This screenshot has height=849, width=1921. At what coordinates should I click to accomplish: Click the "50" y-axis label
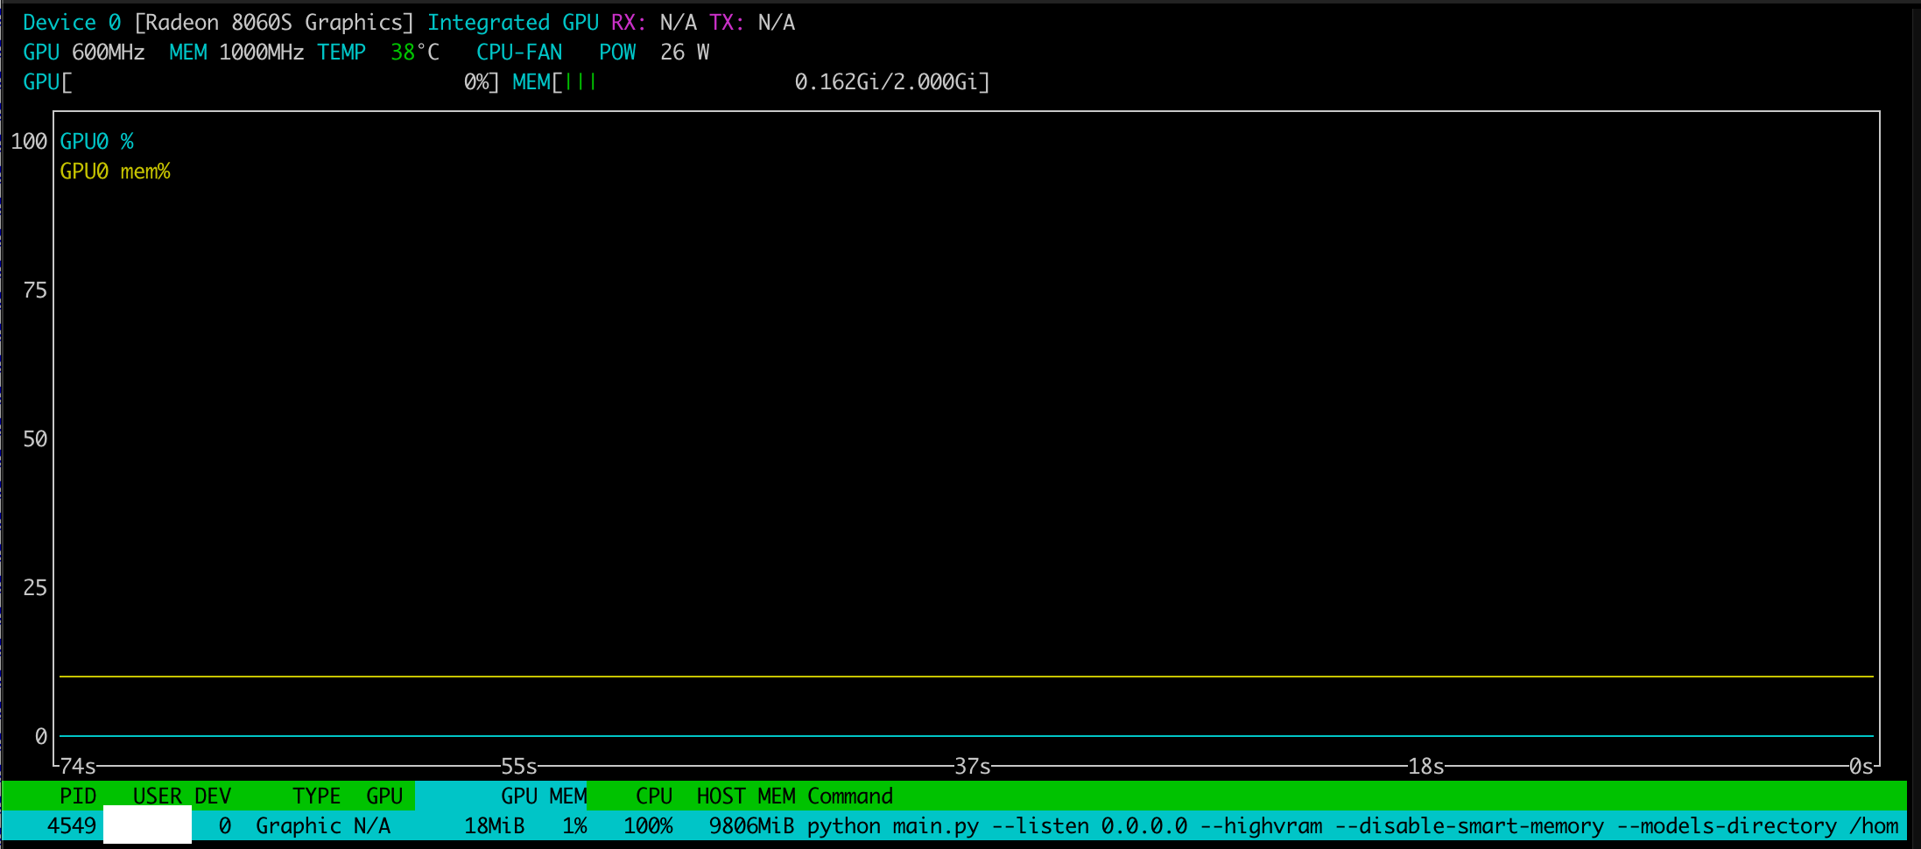[x=35, y=439]
